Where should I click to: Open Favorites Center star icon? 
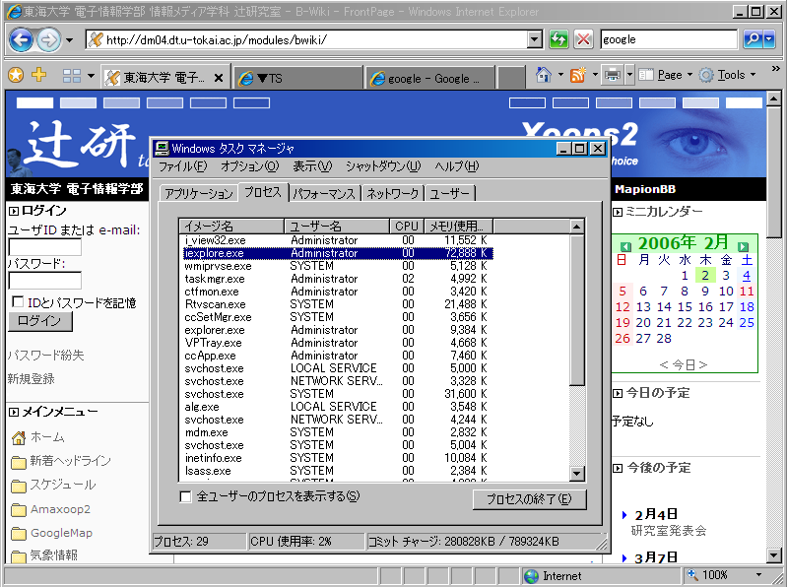pyautogui.click(x=16, y=76)
